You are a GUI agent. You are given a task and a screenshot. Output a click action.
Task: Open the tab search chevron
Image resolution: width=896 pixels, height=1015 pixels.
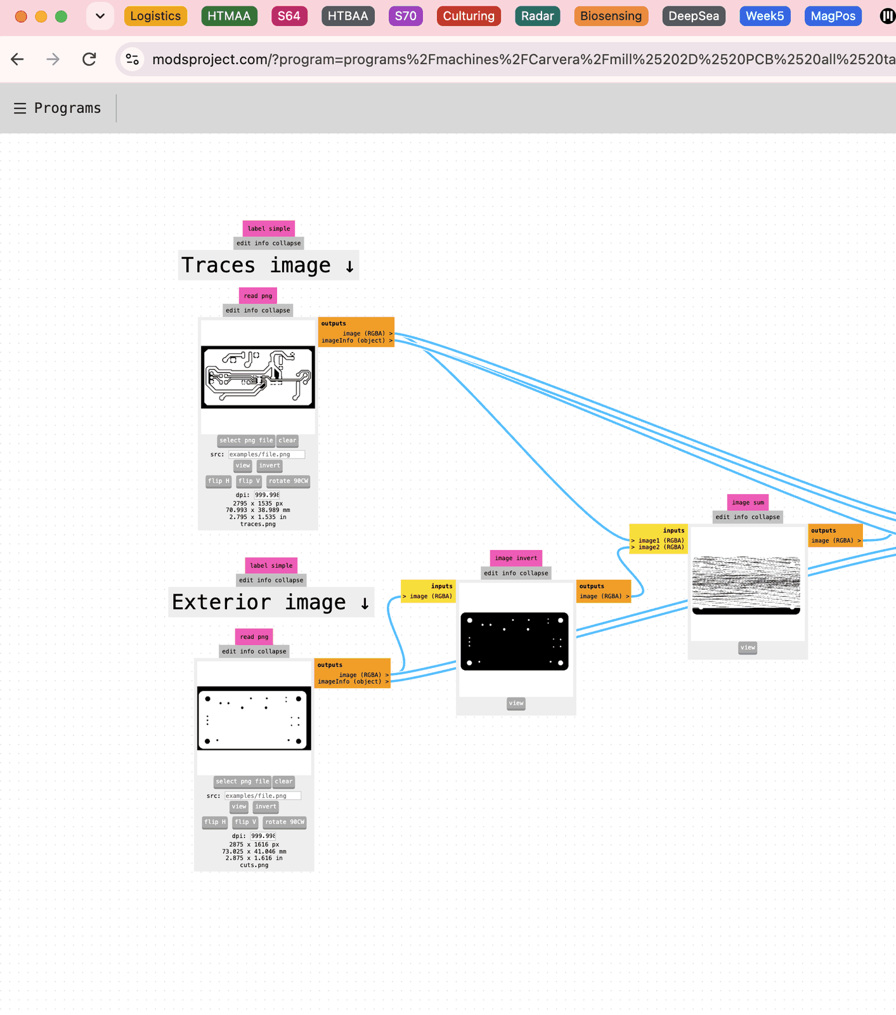[x=100, y=16]
